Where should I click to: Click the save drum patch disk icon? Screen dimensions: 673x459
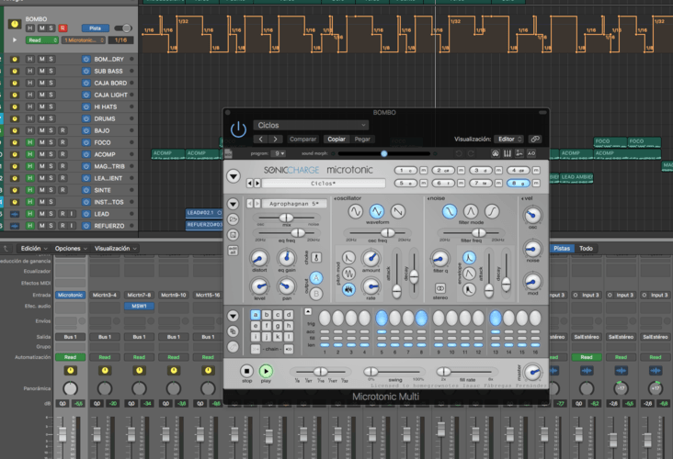click(x=233, y=234)
